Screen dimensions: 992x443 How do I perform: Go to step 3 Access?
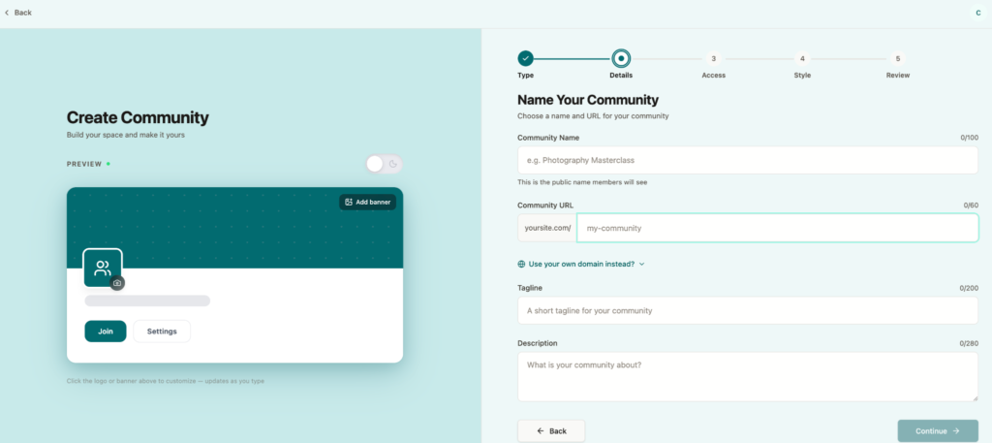coord(713,58)
